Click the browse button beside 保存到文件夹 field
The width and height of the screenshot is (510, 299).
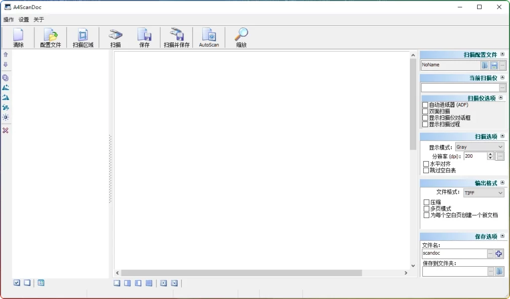[491, 272]
